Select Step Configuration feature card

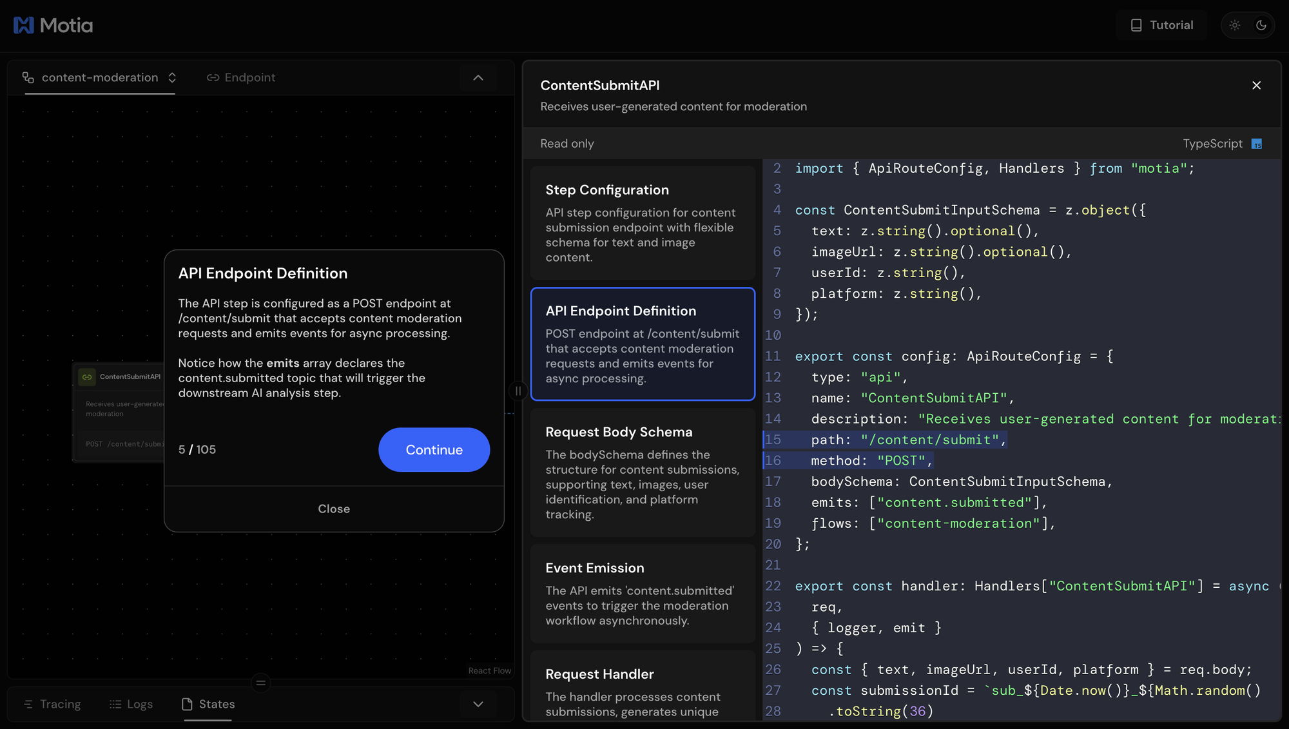click(643, 222)
